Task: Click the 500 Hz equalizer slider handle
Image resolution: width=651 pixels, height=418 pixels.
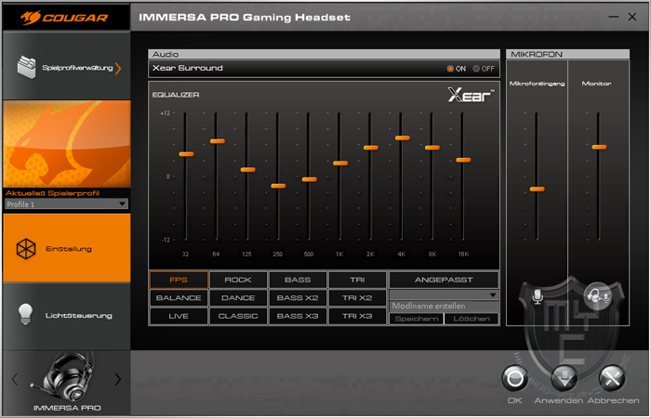Action: (310, 179)
